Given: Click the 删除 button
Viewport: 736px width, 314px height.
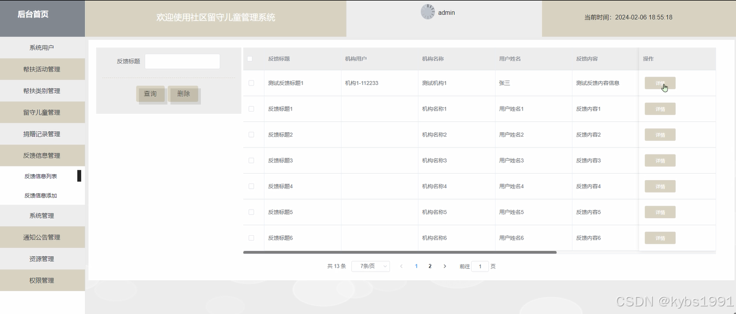Looking at the screenshot, I should pos(184,94).
